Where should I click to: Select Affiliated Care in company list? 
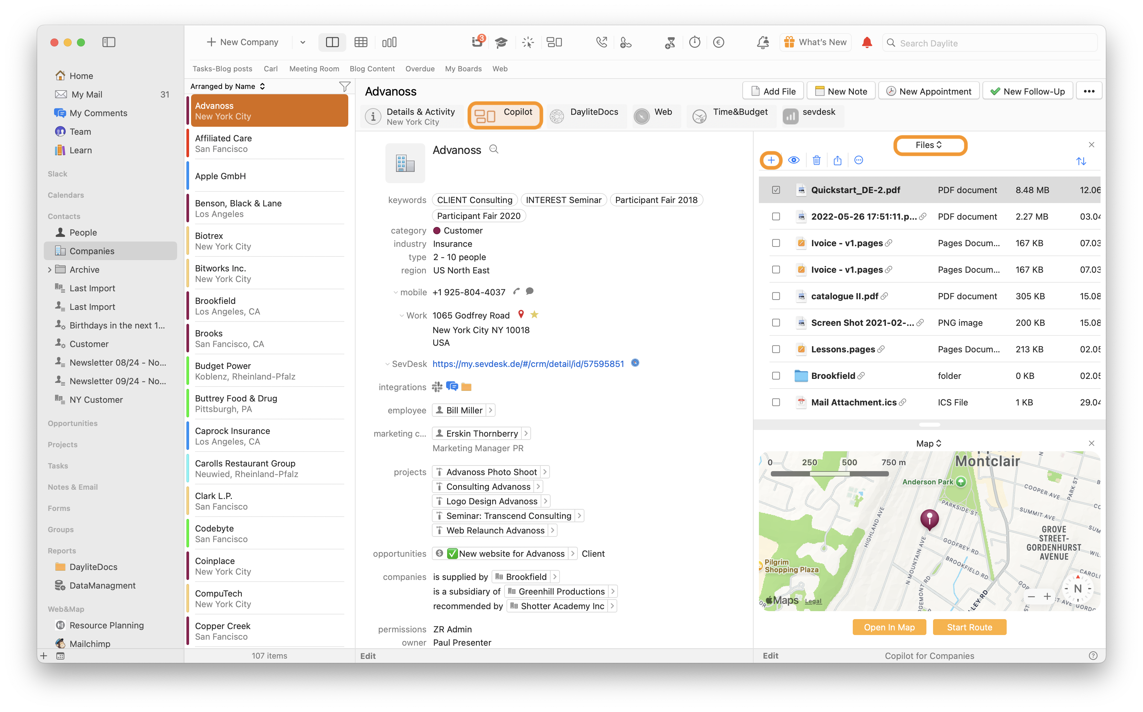(x=269, y=143)
